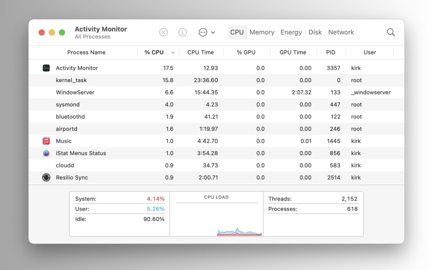Click CPU time value 23:36.60

[x=206, y=80]
